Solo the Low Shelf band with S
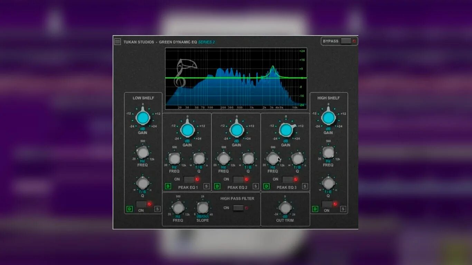This screenshot has width=472, height=265. tap(157, 209)
